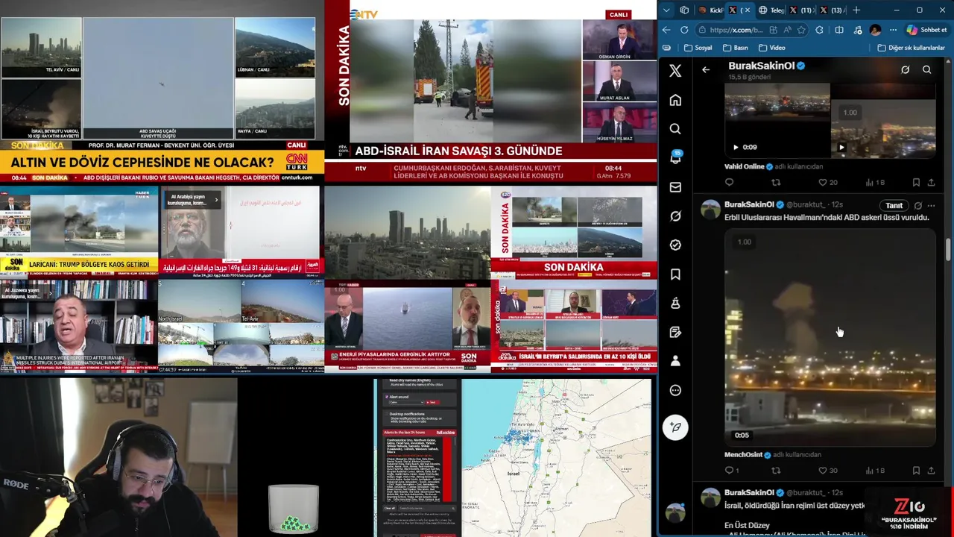
Task: Switch to the Telegram browser tab
Action: point(771,10)
